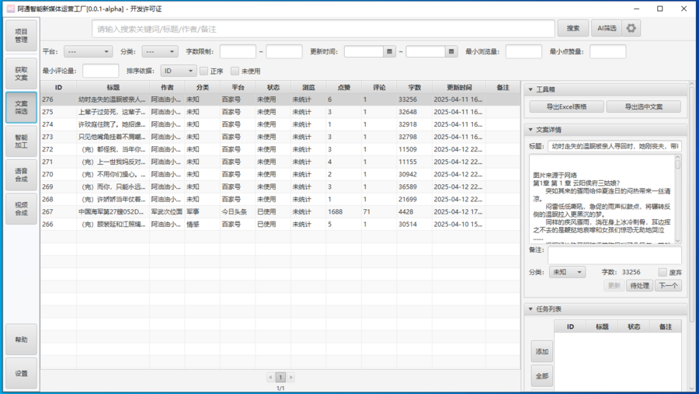This screenshot has height=394, width=699.
Task: Open the 分类 未知 dropdown in details panel
Action: click(x=567, y=272)
